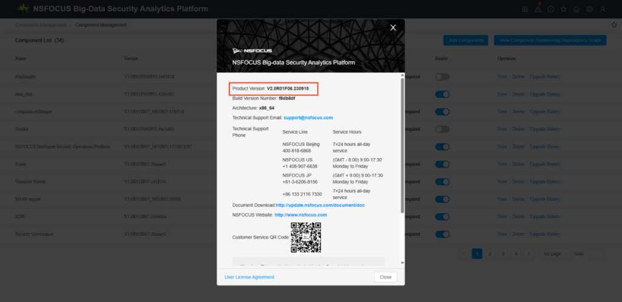Enable the datalnsight component toggle
The width and height of the screenshot is (622, 302).
pyautogui.click(x=442, y=77)
